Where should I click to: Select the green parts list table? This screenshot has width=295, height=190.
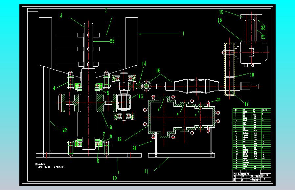click(252, 139)
